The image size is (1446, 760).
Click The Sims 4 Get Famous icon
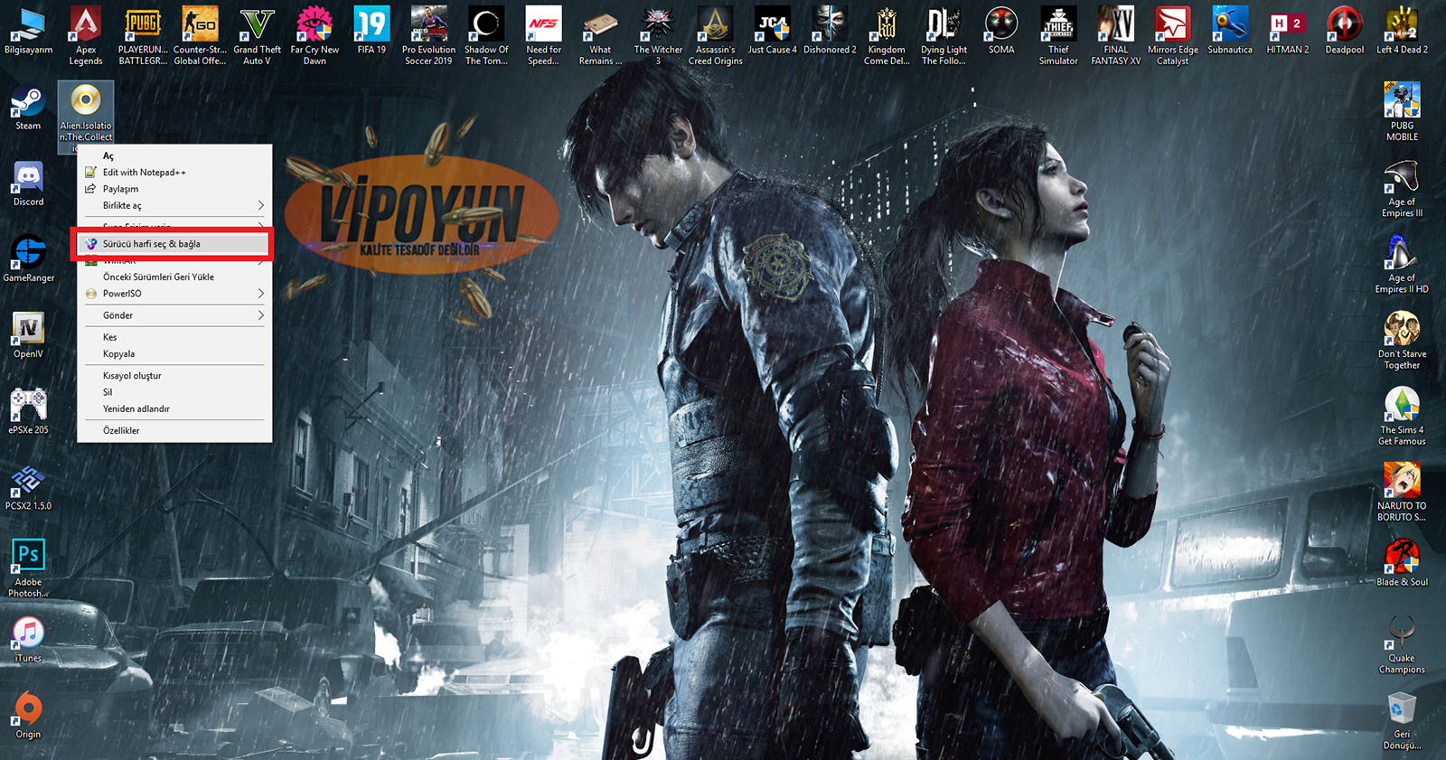(1402, 417)
